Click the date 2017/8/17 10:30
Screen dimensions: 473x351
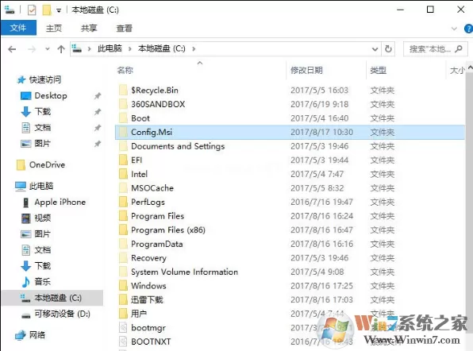321,132
